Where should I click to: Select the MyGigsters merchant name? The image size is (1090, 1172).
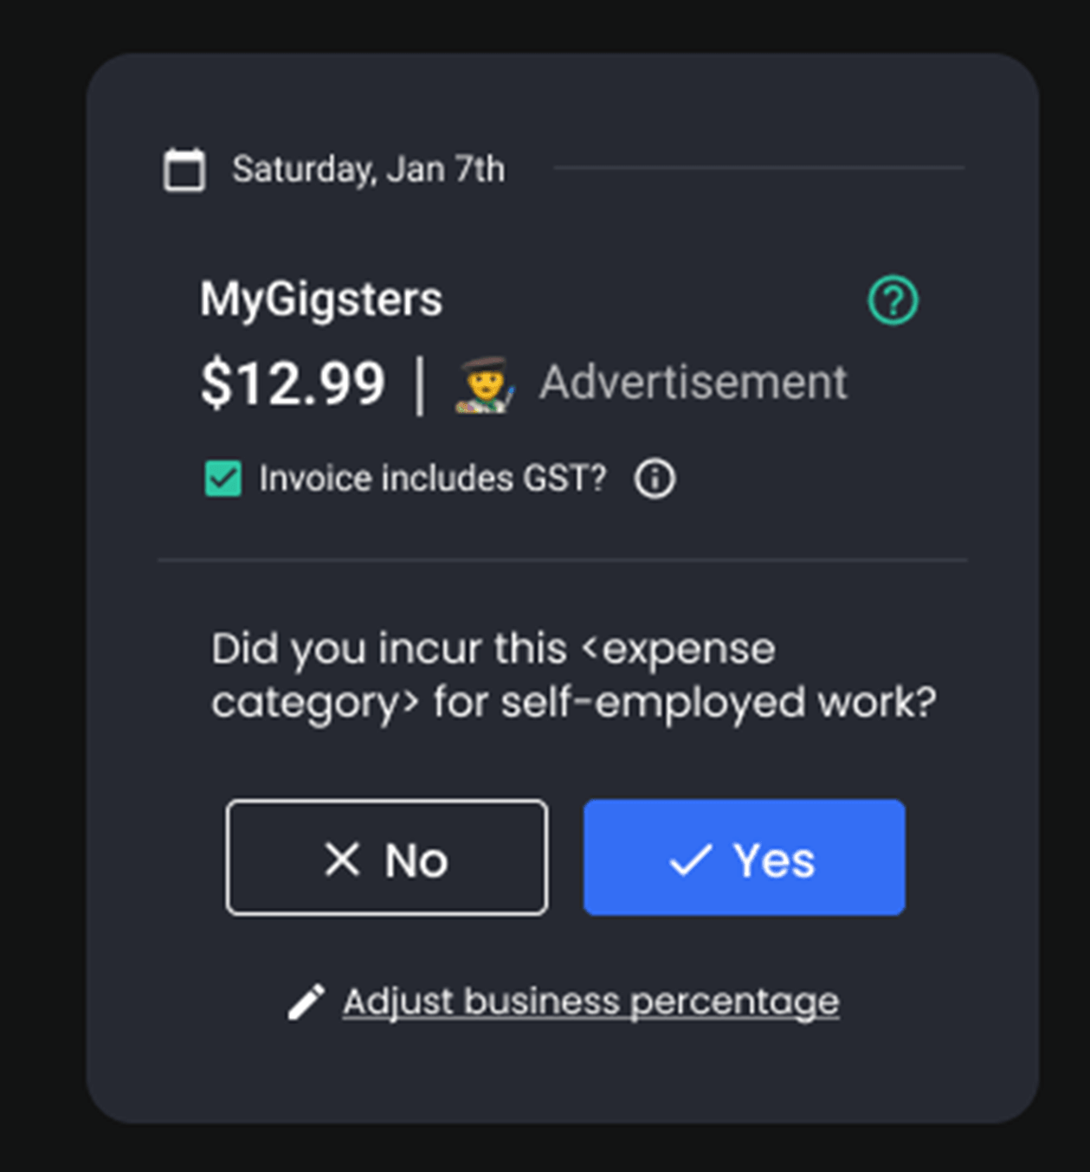[321, 299]
